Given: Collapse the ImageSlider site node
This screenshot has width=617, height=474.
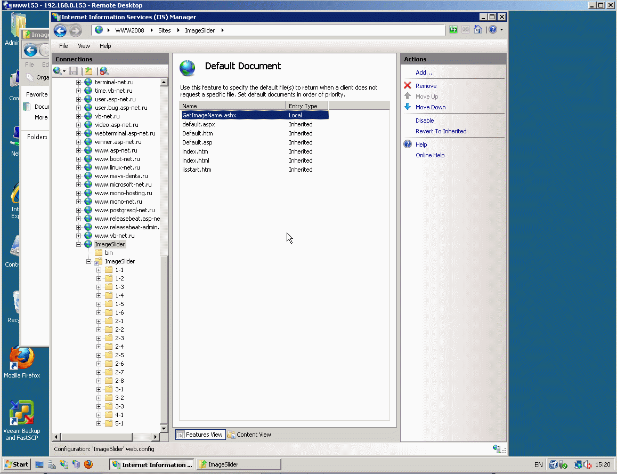Looking at the screenshot, I should [x=78, y=244].
